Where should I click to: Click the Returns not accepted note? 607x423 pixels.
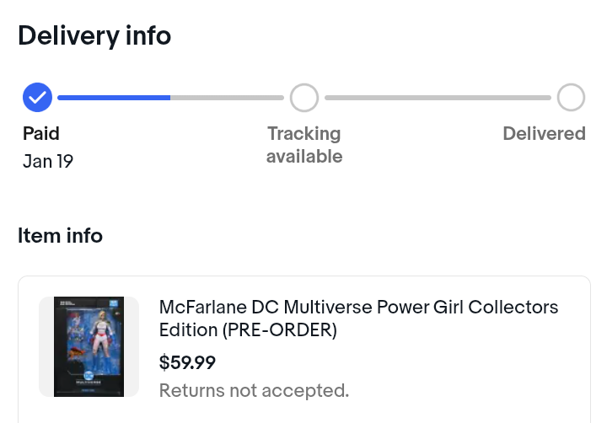tap(254, 390)
